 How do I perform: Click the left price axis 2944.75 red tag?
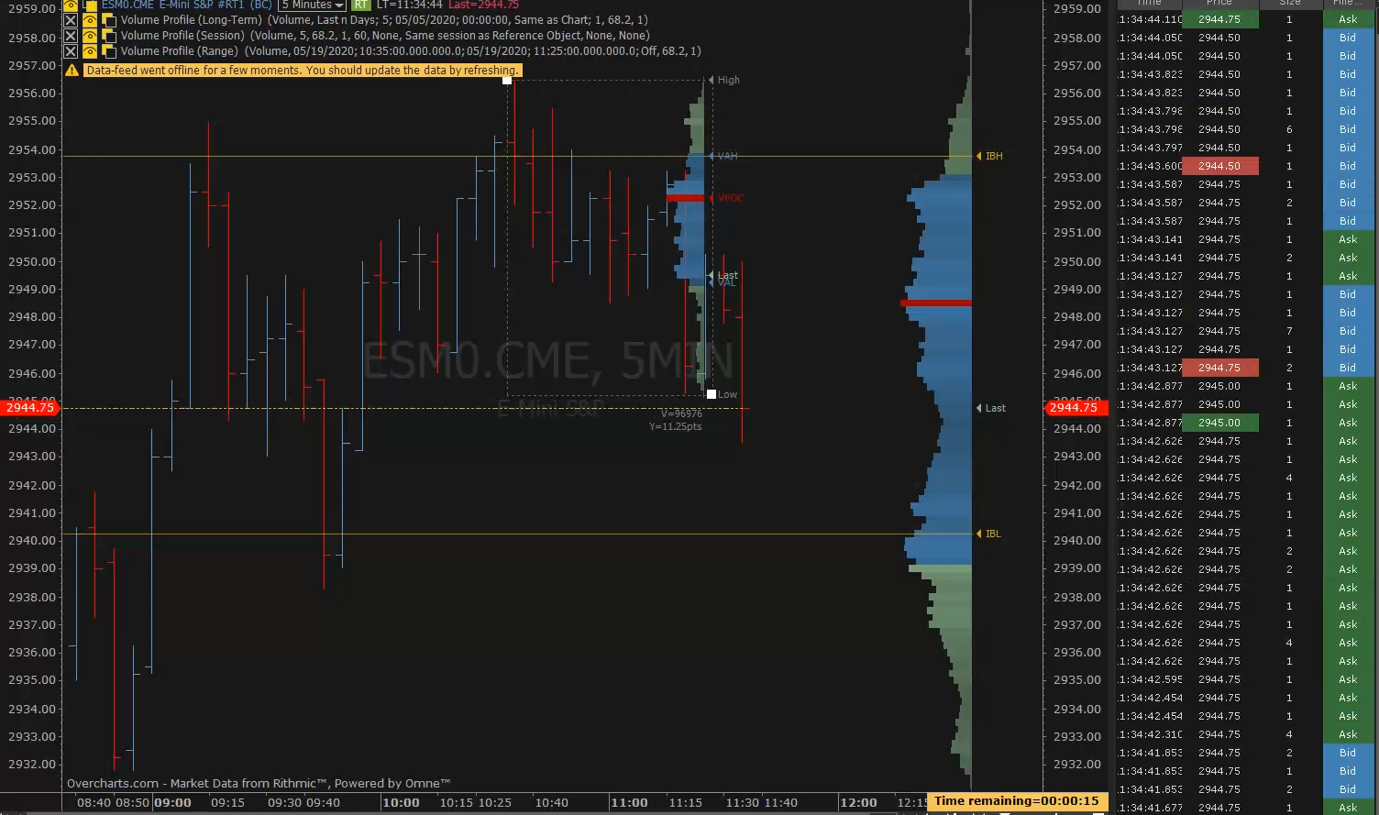coord(30,408)
